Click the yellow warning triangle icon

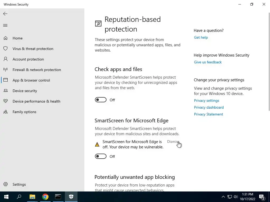97,144
